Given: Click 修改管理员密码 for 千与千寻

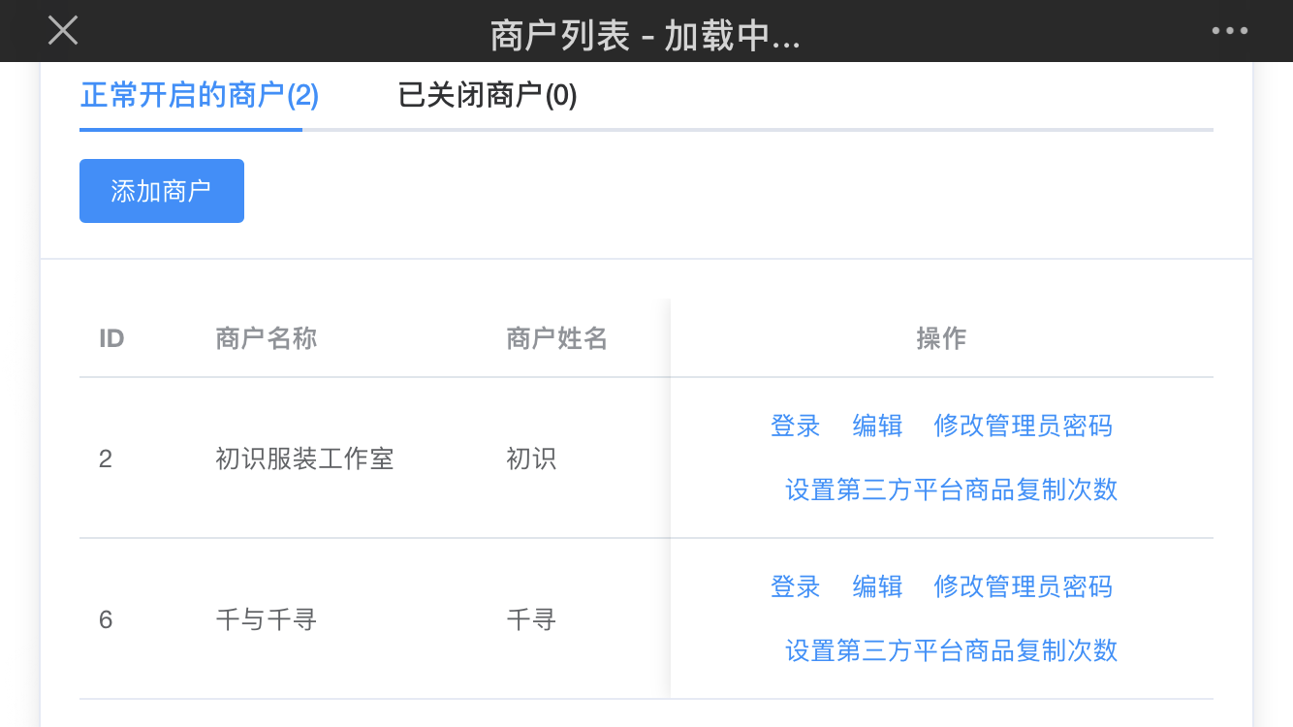Looking at the screenshot, I should (x=1023, y=586).
